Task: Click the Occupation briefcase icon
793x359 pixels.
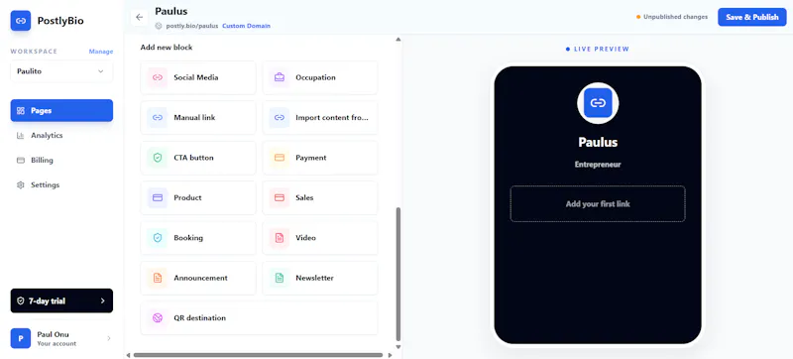Action: (280, 77)
